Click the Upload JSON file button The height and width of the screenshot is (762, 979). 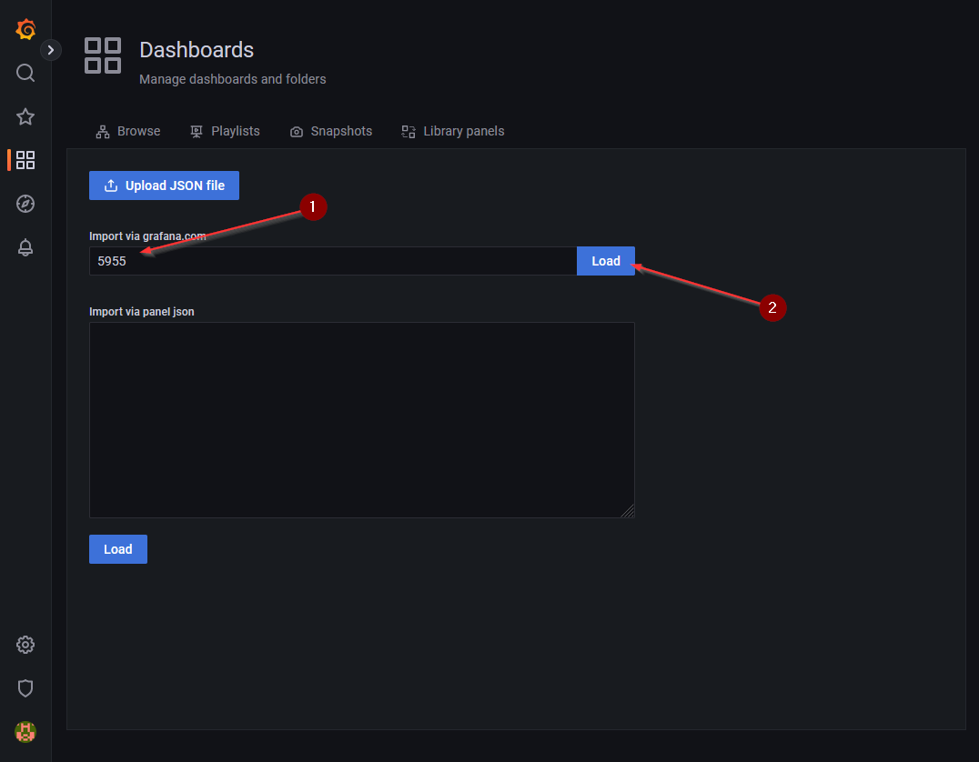click(x=164, y=185)
